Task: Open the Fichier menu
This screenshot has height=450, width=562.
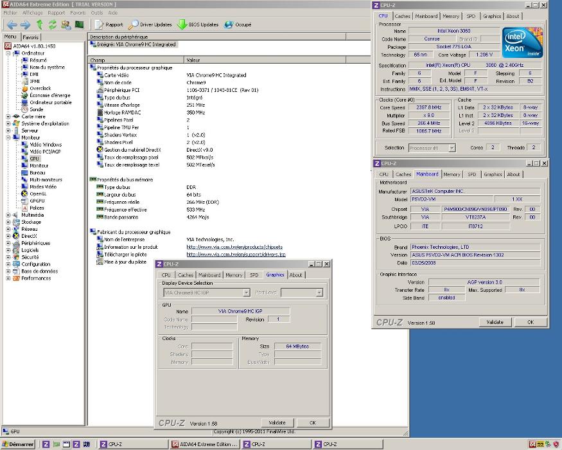Action: pyautogui.click(x=10, y=13)
